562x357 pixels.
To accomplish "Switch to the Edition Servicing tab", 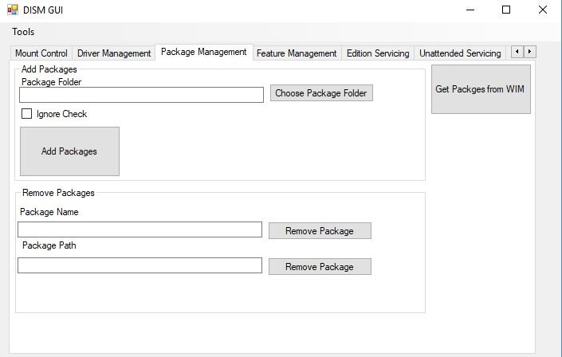I will [378, 53].
